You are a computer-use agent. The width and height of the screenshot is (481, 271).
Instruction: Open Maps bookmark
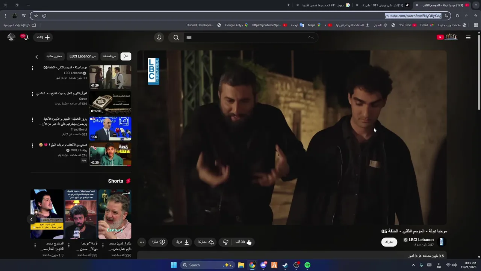314,25
